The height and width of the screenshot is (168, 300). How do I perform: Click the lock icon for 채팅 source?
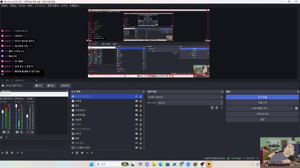click(141, 138)
